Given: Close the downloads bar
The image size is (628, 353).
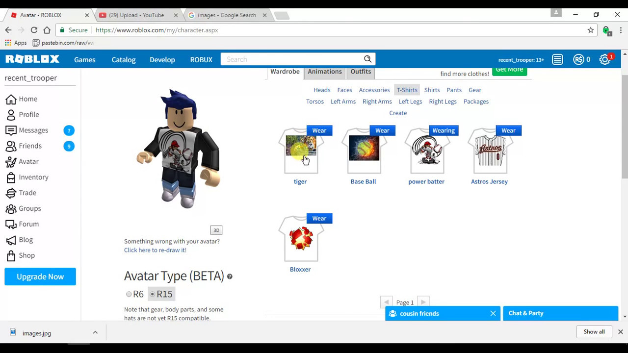Looking at the screenshot, I should coord(620,332).
